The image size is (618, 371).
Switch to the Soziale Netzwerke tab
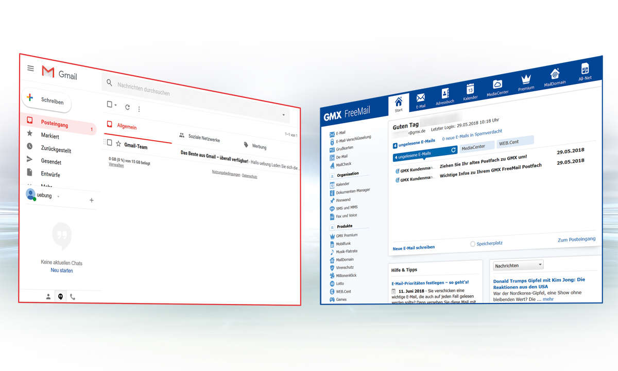[x=199, y=138]
